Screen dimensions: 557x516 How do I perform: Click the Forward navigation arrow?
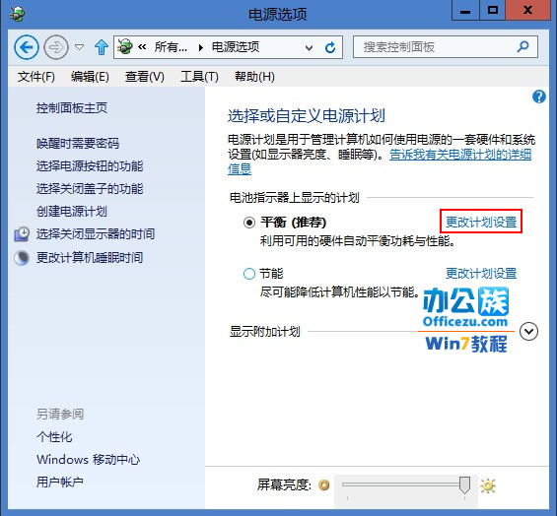[x=56, y=47]
